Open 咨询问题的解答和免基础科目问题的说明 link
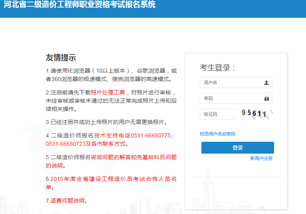 tap(111, 161)
